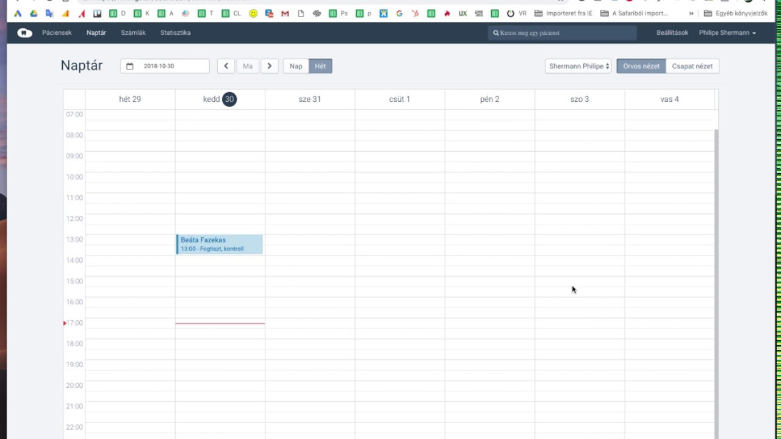Viewport: 781px width, 439px height.
Task: Open the Importeret fra IE bookmark folder
Action: coord(563,13)
